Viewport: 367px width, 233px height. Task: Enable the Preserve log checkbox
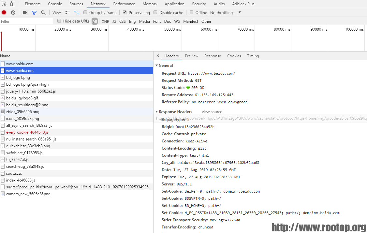tap(125, 12)
